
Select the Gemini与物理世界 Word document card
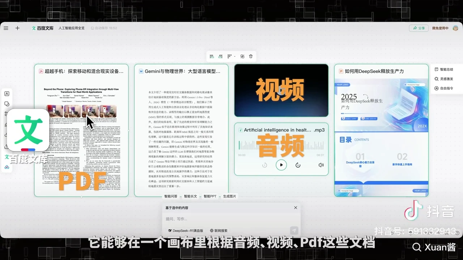[x=181, y=130]
